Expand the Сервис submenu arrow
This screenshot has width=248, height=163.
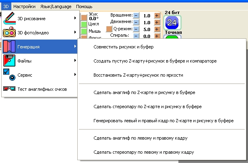[75, 75]
